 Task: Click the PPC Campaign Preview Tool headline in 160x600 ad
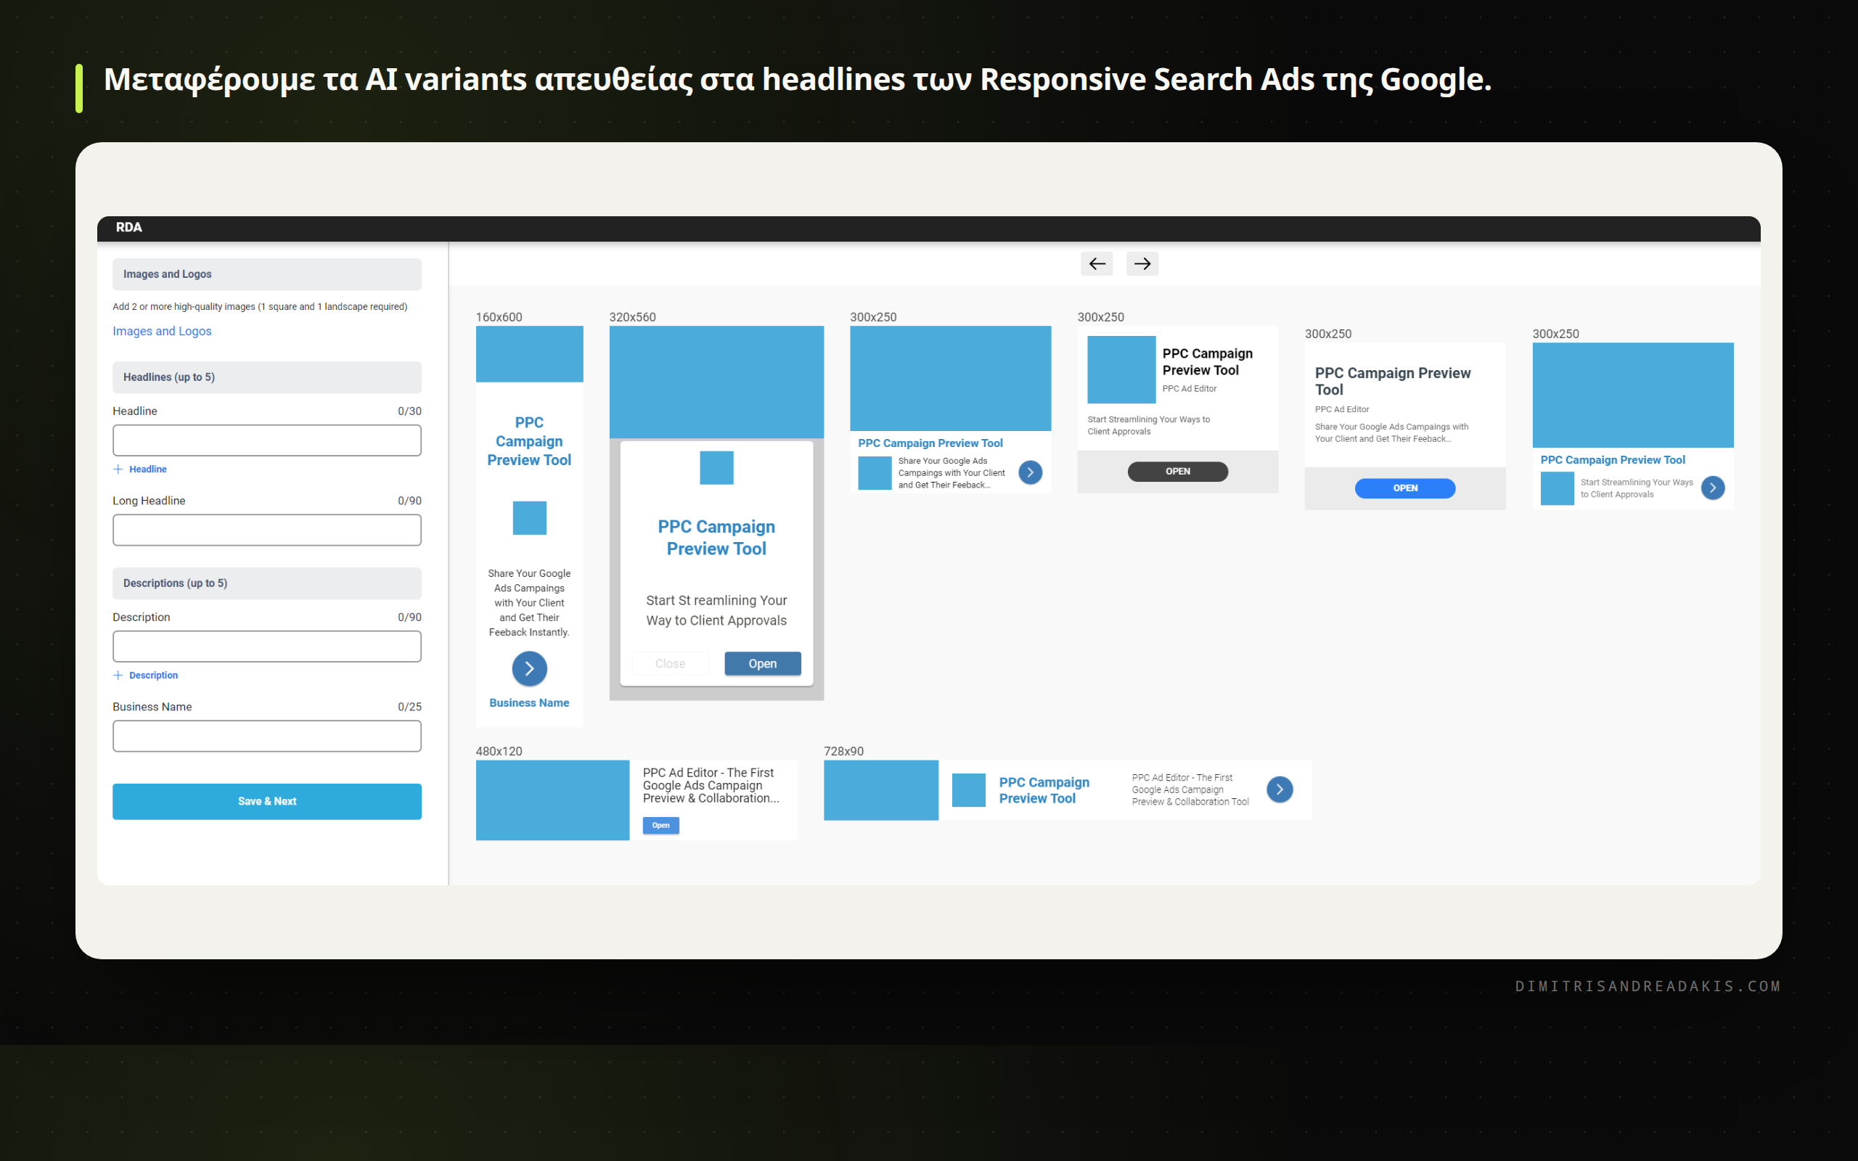pos(529,441)
